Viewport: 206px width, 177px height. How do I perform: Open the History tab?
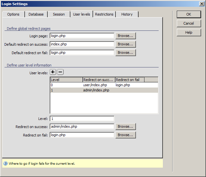click(127, 14)
